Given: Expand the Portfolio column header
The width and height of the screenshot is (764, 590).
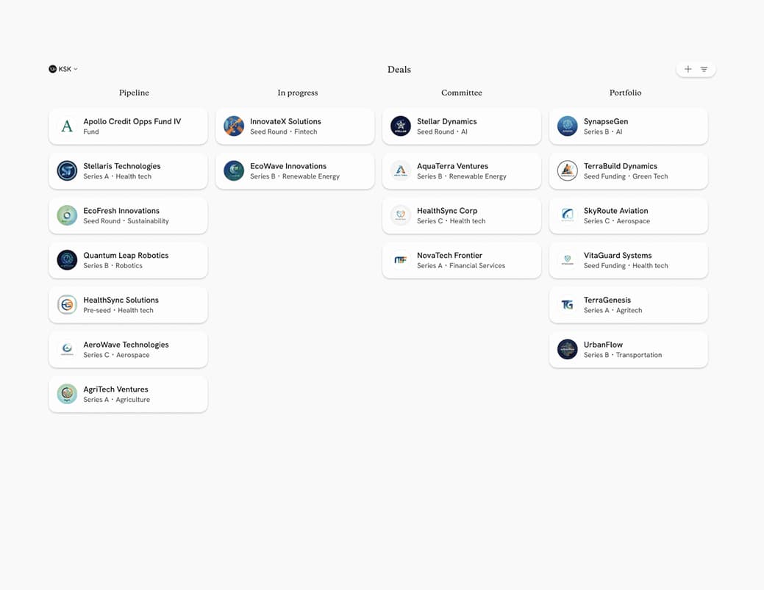Looking at the screenshot, I should tap(624, 93).
